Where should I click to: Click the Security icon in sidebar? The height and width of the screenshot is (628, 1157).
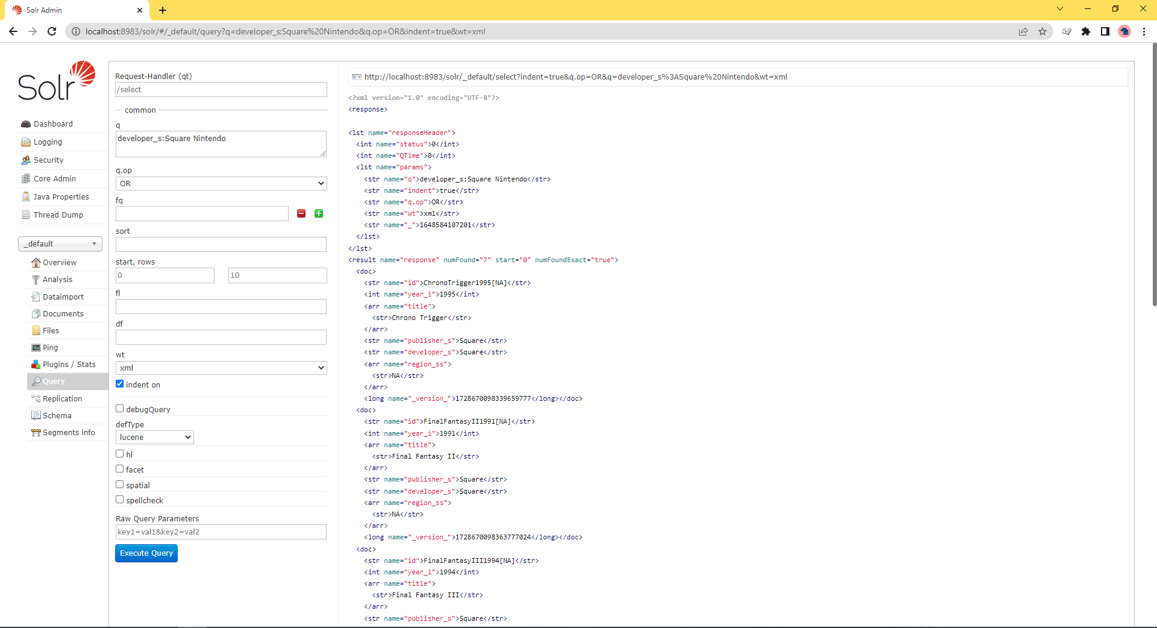pos(26,160)
